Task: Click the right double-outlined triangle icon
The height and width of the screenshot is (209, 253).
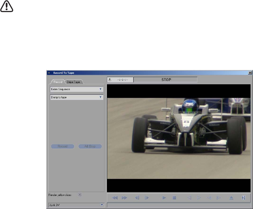Action: [218, 198]
